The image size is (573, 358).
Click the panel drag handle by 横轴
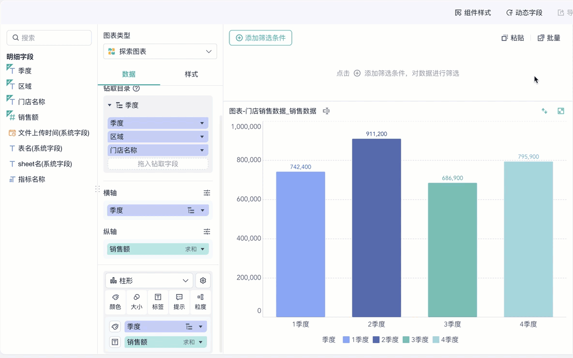coord(97,189)
